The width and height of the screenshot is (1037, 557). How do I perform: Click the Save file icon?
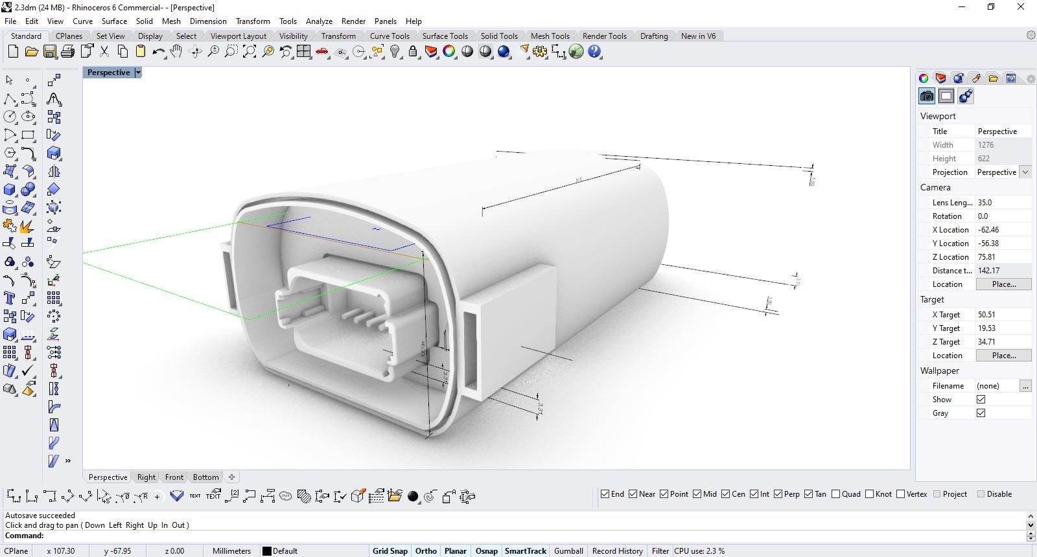(49, 52)
